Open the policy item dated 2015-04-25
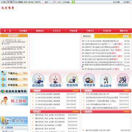The width and height of the screenshot is (132, 132). coord(102,98)
